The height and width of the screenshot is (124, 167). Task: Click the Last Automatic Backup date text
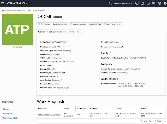(134, 58)
